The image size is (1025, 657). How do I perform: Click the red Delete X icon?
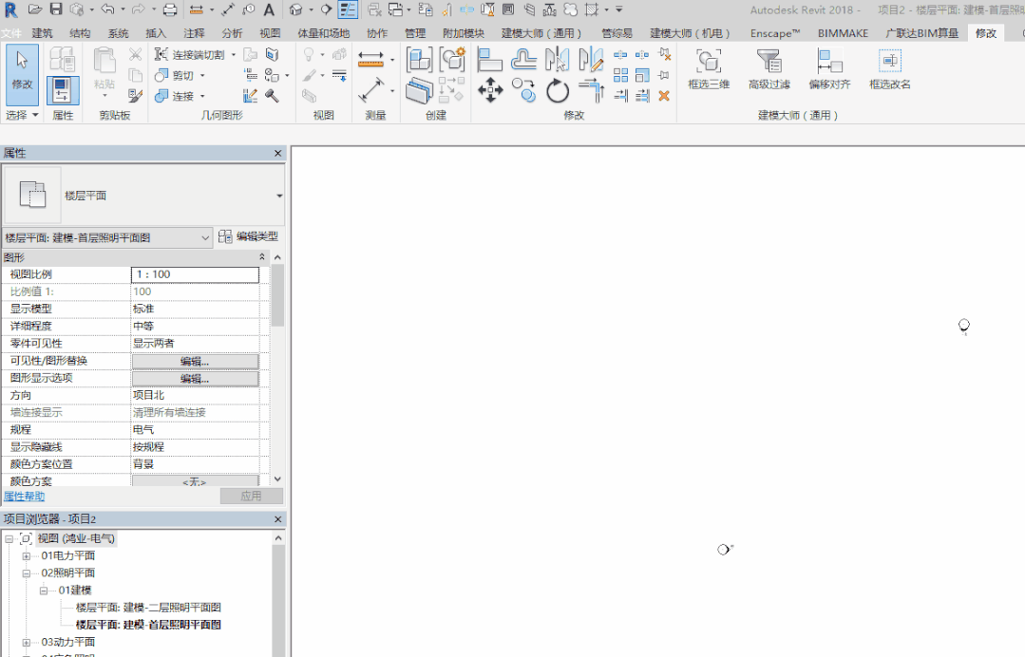[x=664, y=96]
